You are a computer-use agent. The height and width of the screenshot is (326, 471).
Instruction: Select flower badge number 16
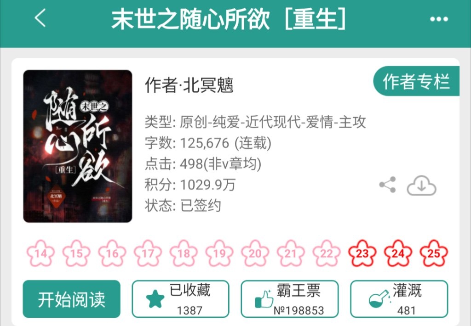pyautogui.click(x=112, y=253)
